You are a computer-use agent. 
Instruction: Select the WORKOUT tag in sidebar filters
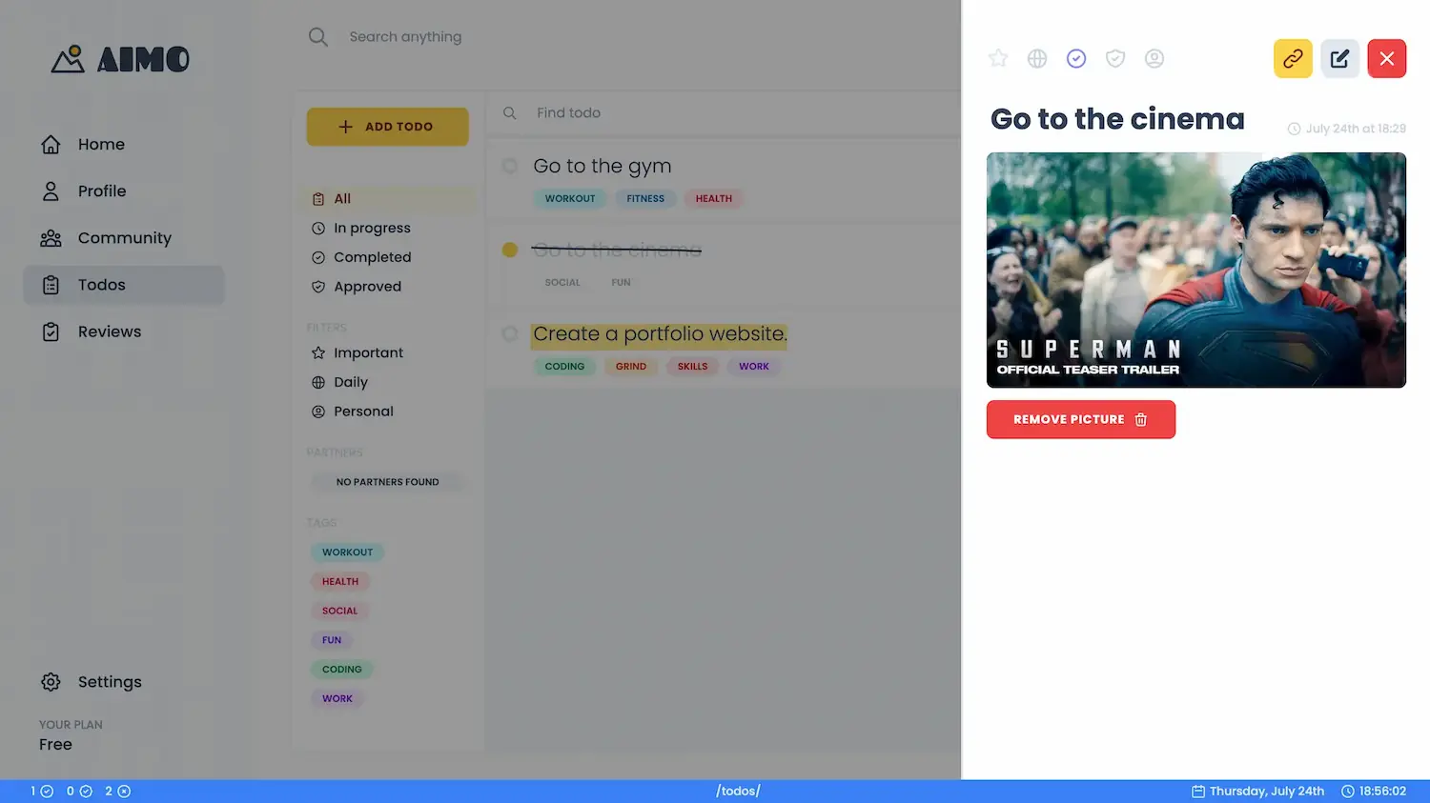(x=347, y=552)
